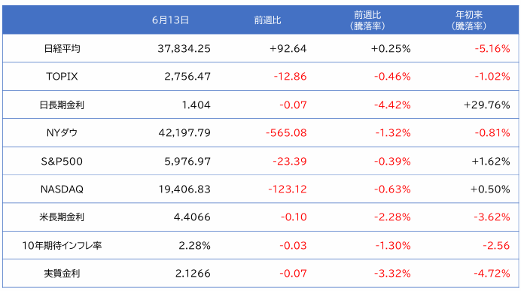Viewport: 521px width, 291px height.
Task: Select the 日経平均 row label
Action: [62, 49]
